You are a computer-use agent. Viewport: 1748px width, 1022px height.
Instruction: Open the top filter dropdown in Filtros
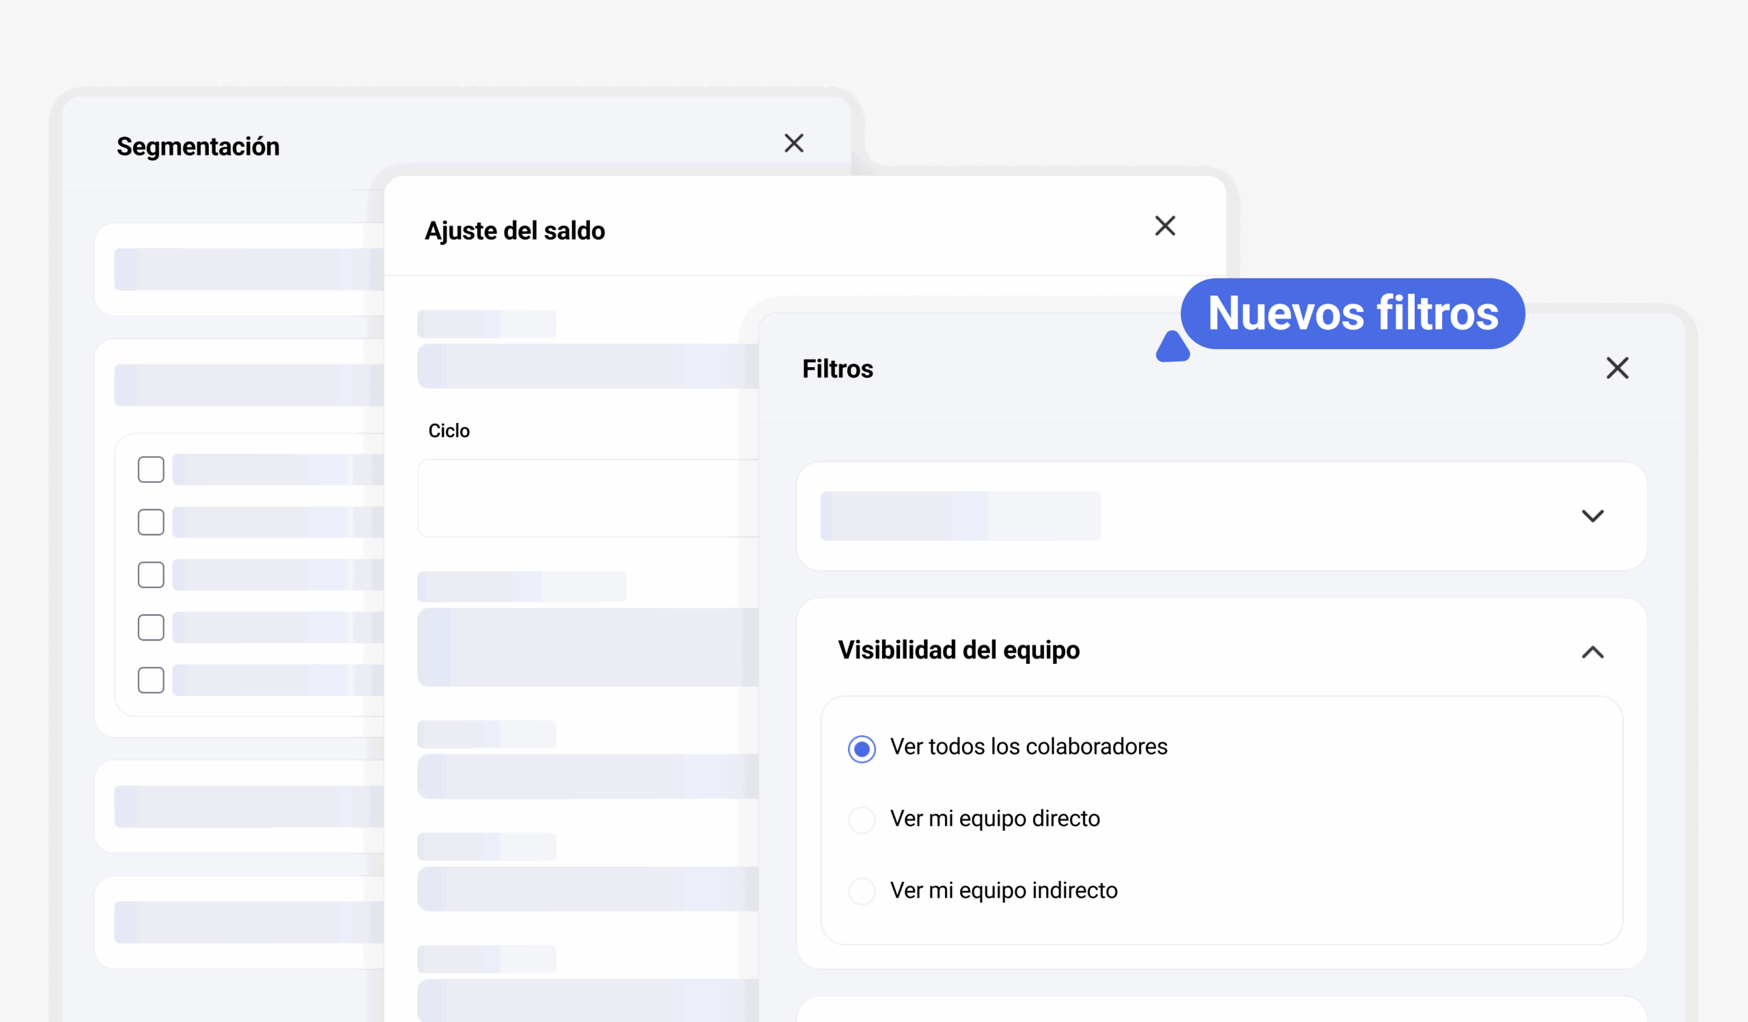(1593, 516)
